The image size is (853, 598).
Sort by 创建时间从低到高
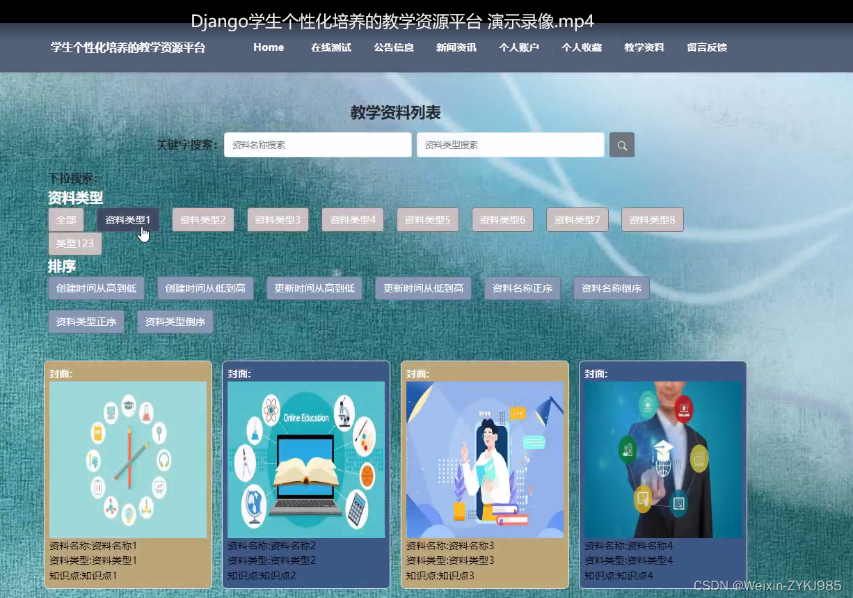click(x=205, y=288)
